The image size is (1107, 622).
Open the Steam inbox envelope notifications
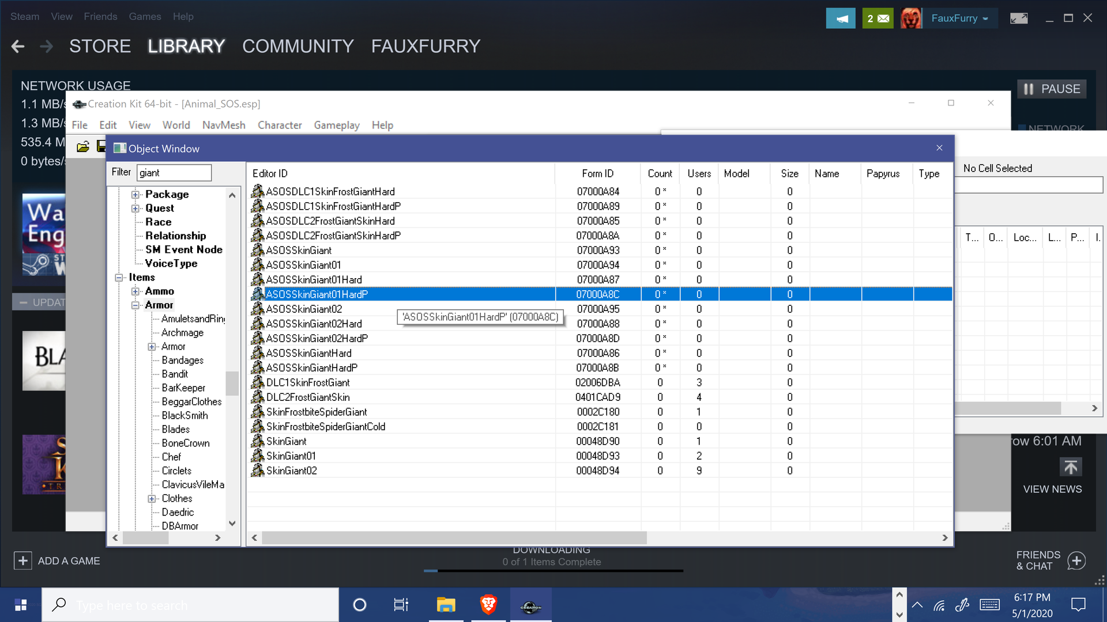878,18
